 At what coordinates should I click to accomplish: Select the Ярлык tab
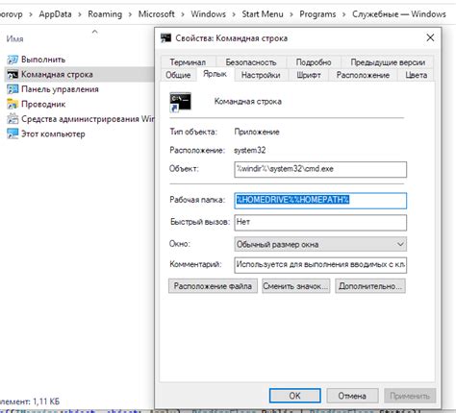point(215,74)
